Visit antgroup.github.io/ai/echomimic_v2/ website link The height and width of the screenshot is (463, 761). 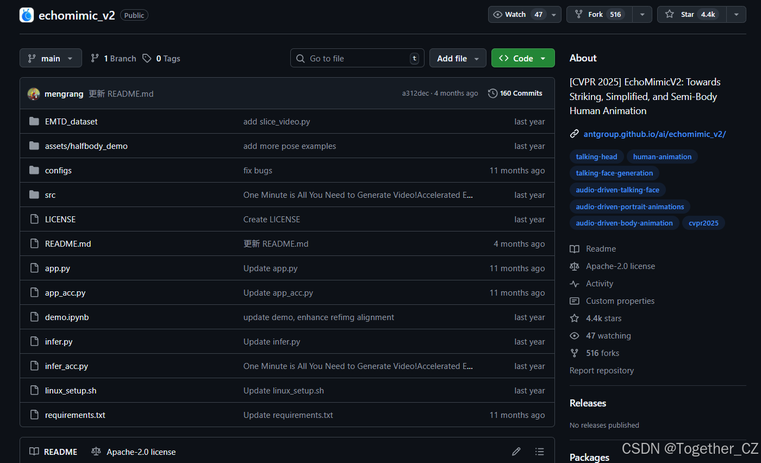(654, 134)
